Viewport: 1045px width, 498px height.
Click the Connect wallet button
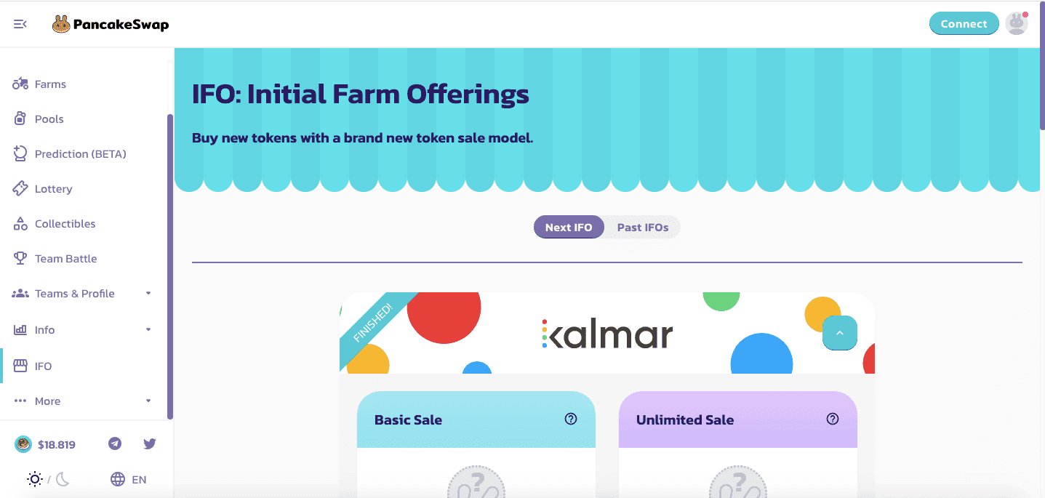pyautogui.click(x=964, y=24)
